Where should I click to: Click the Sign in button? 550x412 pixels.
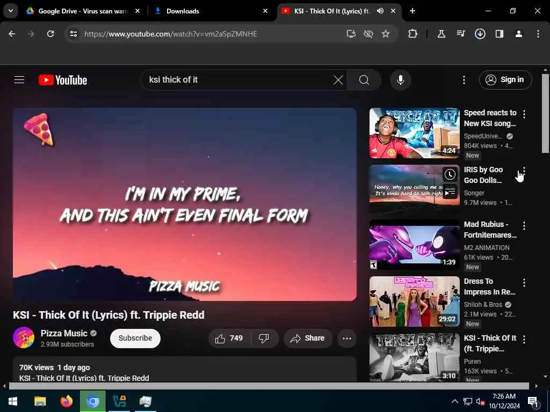[x=505, y=80]
